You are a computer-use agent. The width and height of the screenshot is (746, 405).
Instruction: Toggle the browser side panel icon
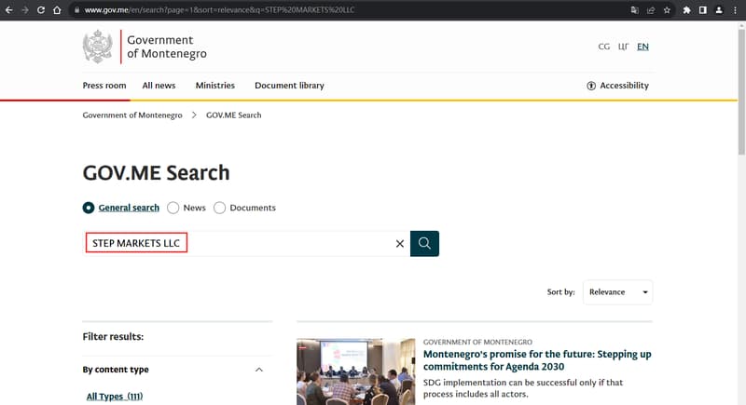(x=703, y=10)
